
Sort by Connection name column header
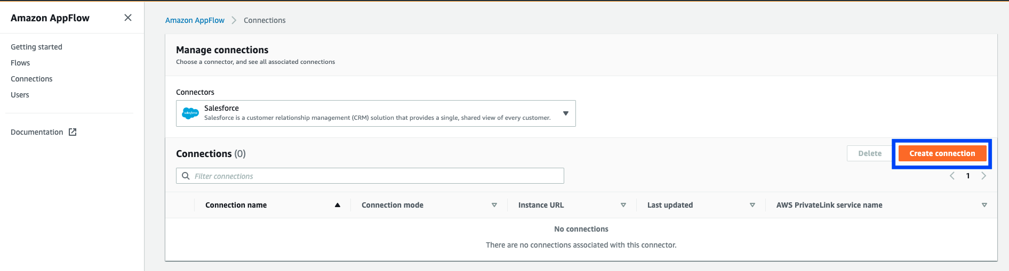click(236, 205)
